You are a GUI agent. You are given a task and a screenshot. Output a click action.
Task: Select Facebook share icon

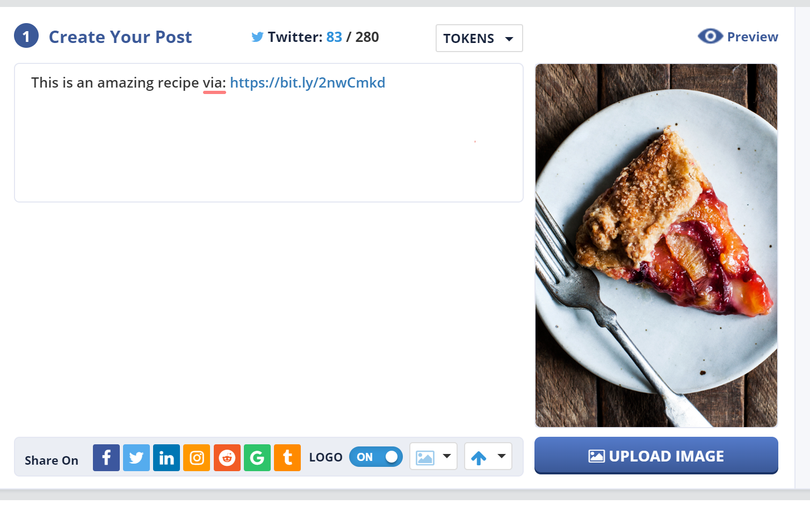pos(106,458)
